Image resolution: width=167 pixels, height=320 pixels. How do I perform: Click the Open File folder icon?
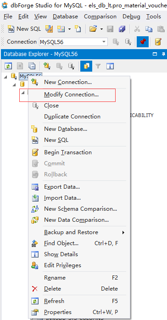click(x=93, y=29)
